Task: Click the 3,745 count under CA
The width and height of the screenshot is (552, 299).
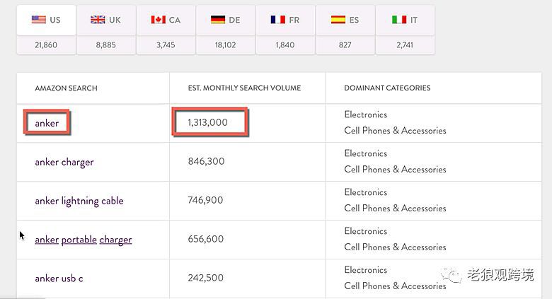Action: 166,45
